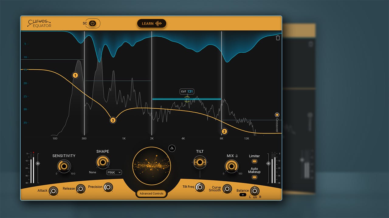Start analysis with the LEARN button
This screenshot has width=389, height=218.
151,23
